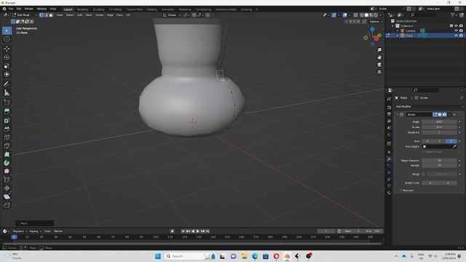The height and width of the screenshot is (262, 466).
Task: Select the Annotate tool
Action: tap(7, 84)
